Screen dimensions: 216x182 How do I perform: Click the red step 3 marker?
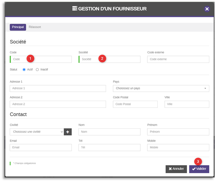pos(198,162)
